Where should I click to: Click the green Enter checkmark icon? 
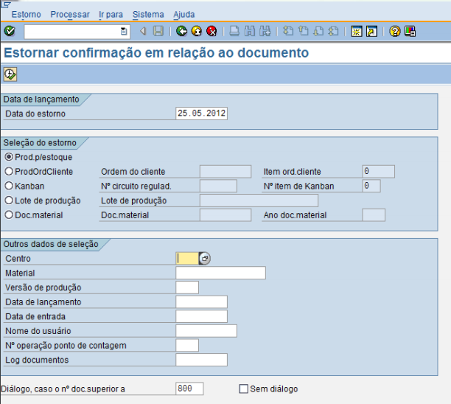point(9,31)
